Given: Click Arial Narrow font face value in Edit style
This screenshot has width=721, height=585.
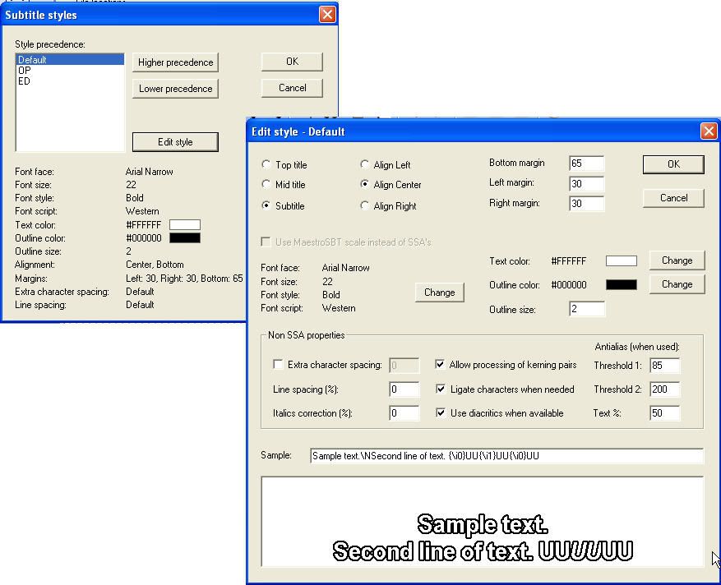Looking at the screenshot, I should 346,268.
